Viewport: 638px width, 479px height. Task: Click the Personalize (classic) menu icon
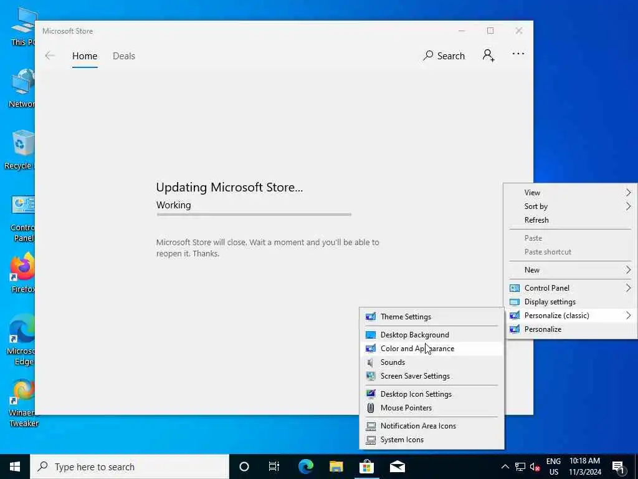514,315
